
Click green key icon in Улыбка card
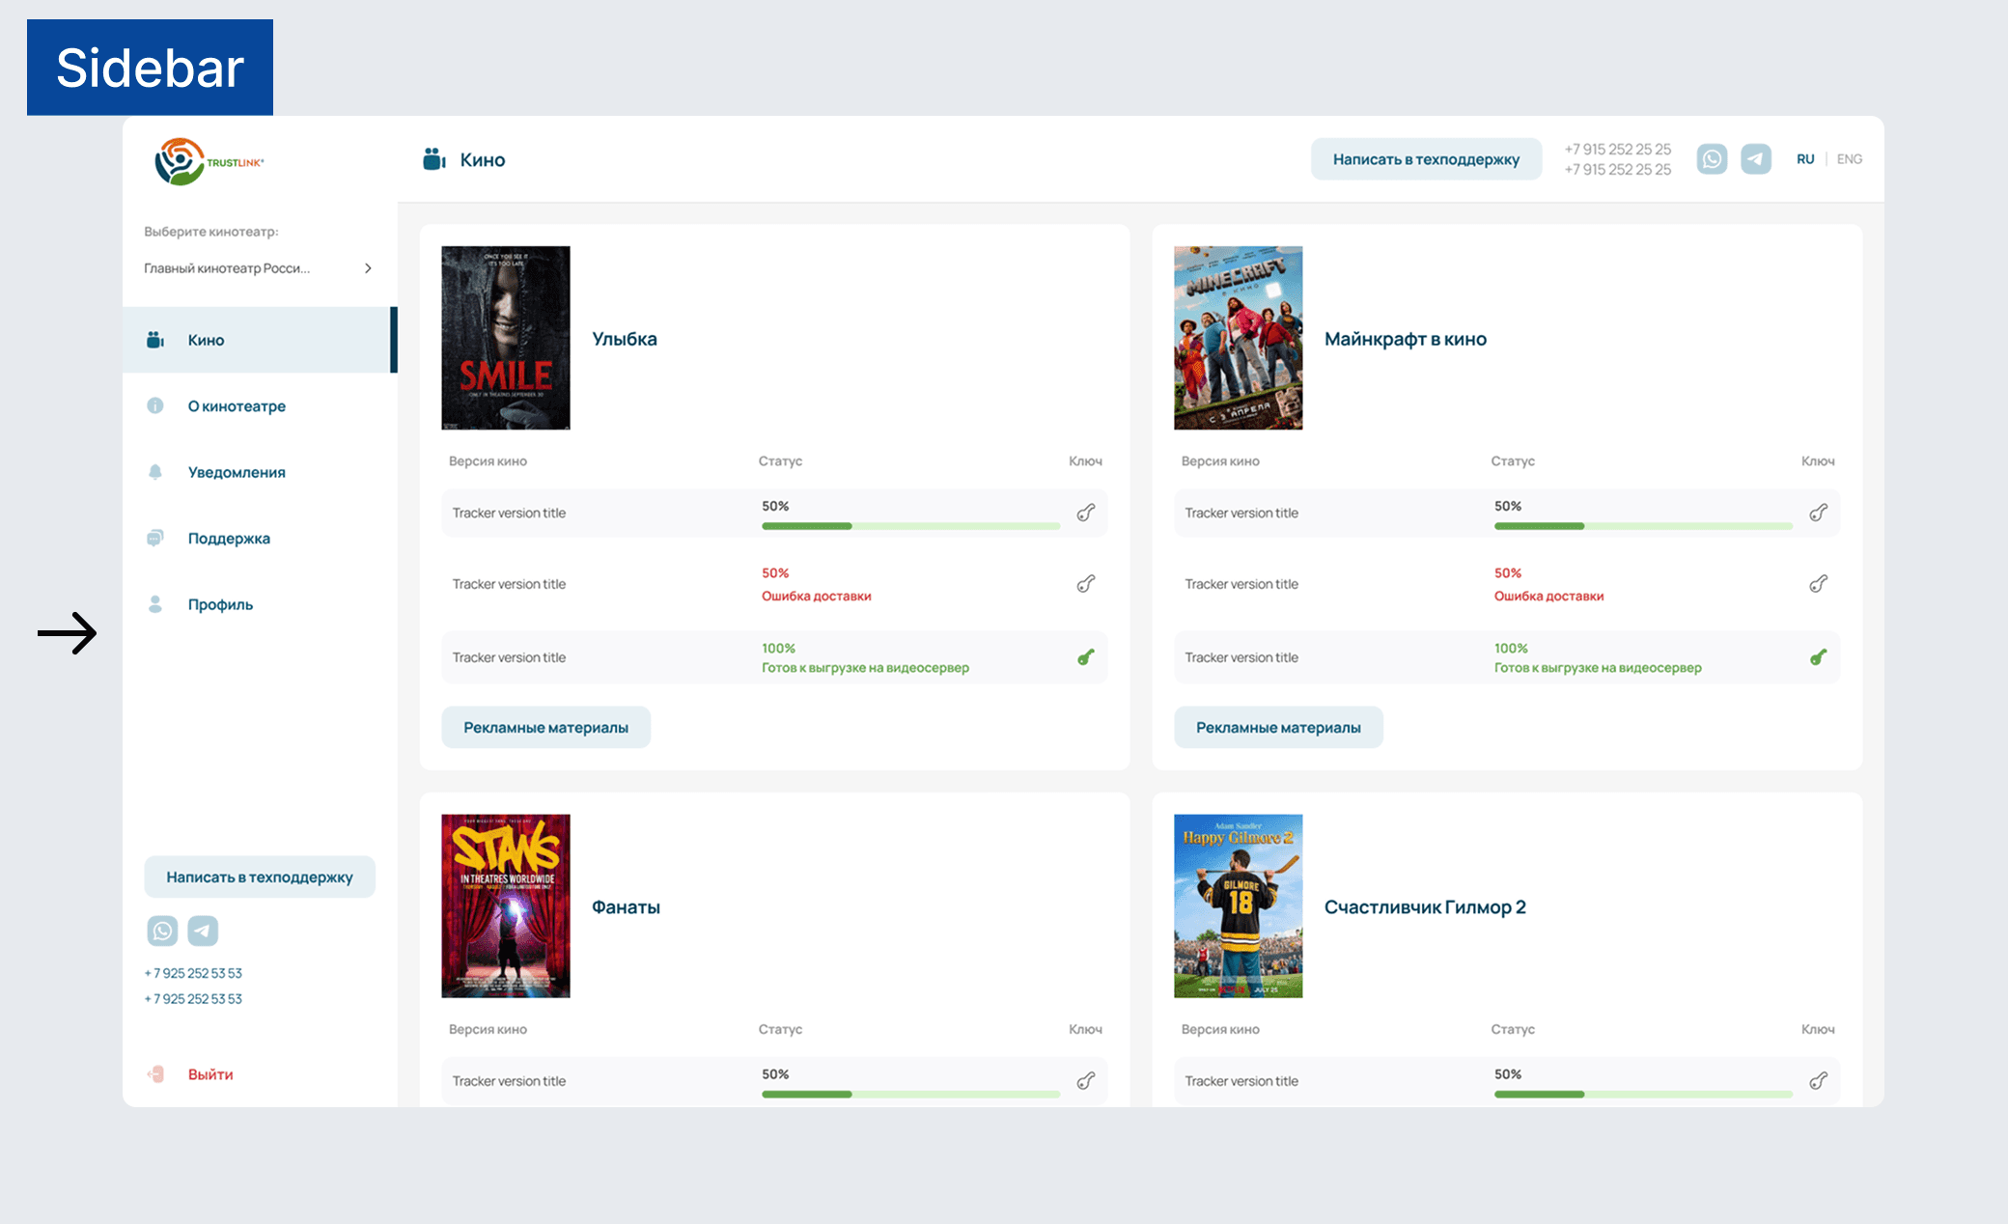pyautogui.click(x=1086, y=657)
